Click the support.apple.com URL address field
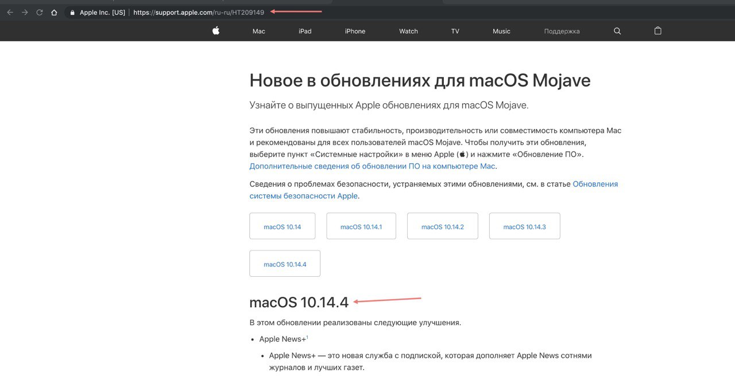Image resolution: width=735 pixels, height=376 pixels. [x=199, y=12]
